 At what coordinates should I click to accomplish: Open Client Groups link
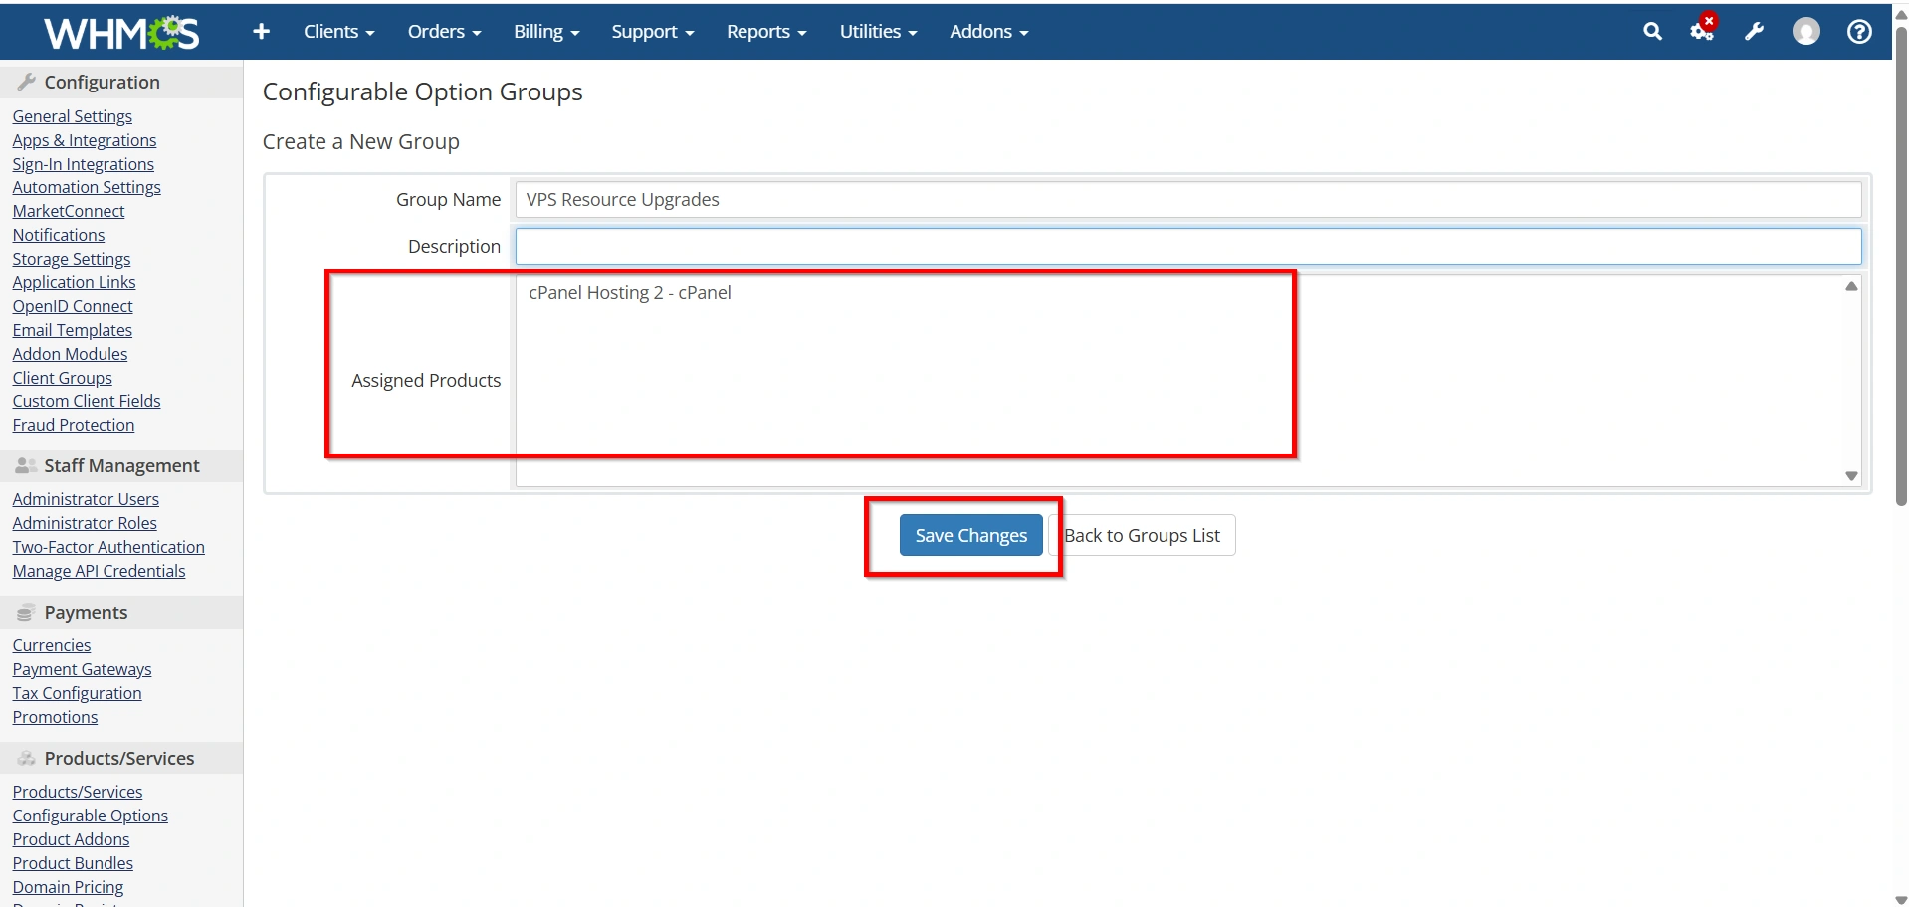tap(62, 378)
